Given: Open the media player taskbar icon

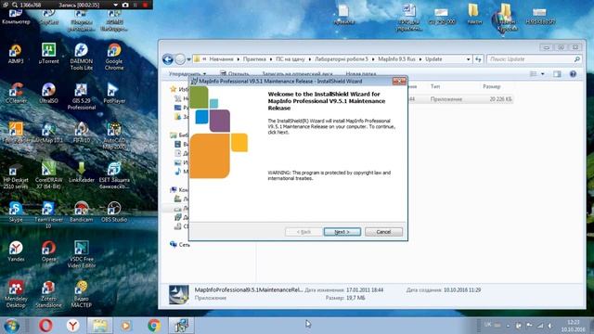Looking at the screenshot, I should tap(126, 326).
